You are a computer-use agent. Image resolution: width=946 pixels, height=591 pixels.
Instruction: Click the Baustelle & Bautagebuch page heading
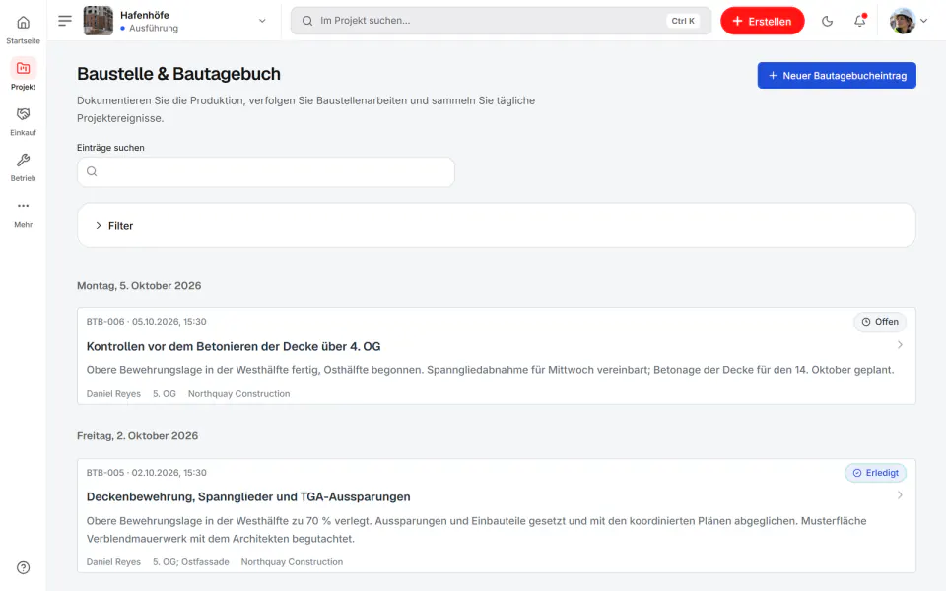(x=178, y=74)
